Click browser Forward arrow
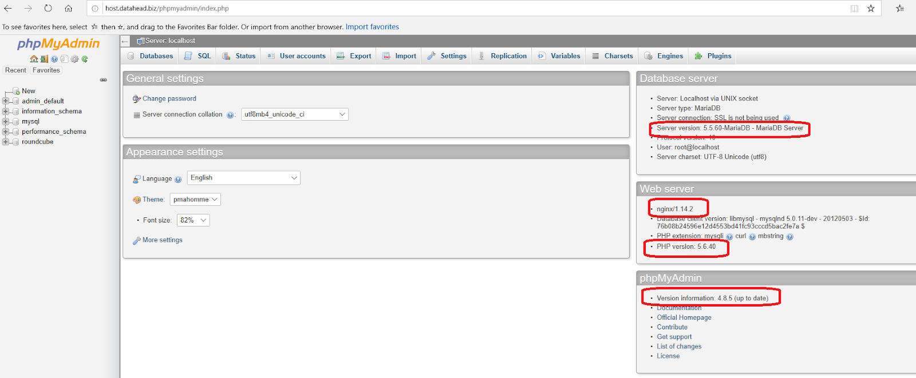 click(28, 9)
